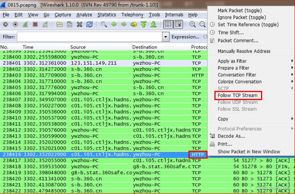Viewport: 295px width, 194px height.
Task: Close this capture file (X icon)
Action: point(79,24)
